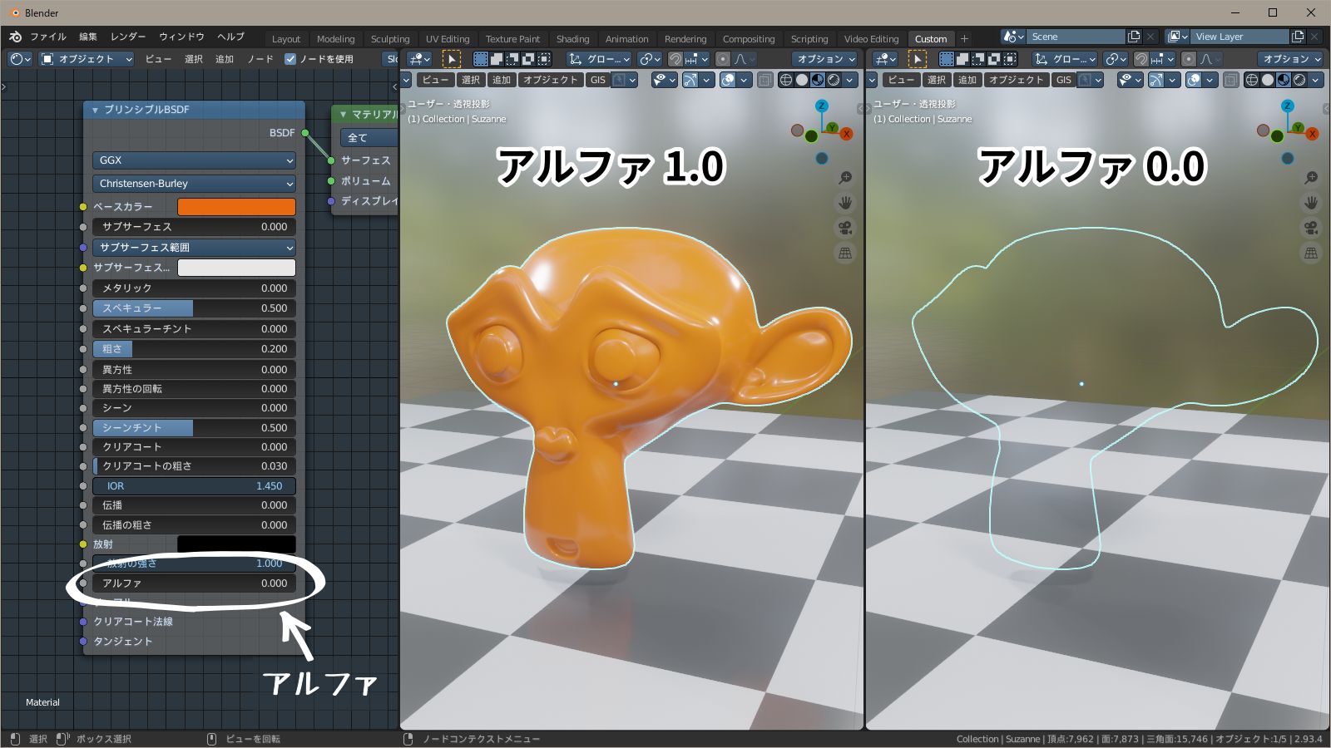
Task: Click the alpha value field
Action: click(x=194, y=583)
